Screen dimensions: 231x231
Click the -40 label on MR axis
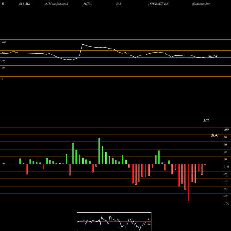[225, 182]
